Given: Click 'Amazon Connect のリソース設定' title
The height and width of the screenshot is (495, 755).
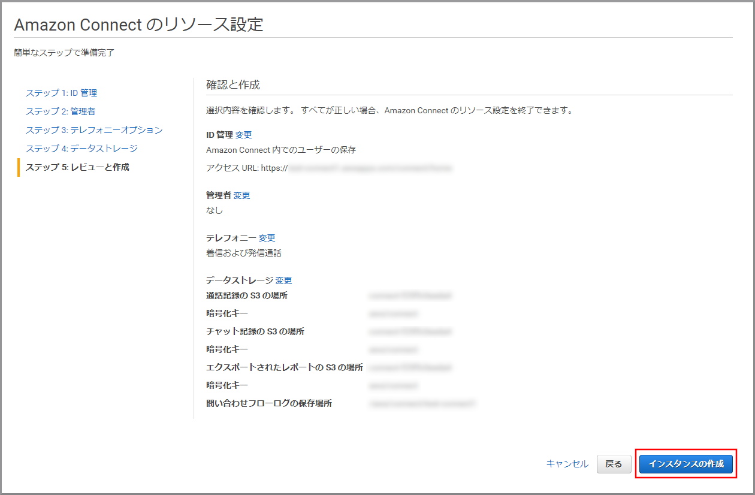Looking at the screenshot, I should (138, 25).
